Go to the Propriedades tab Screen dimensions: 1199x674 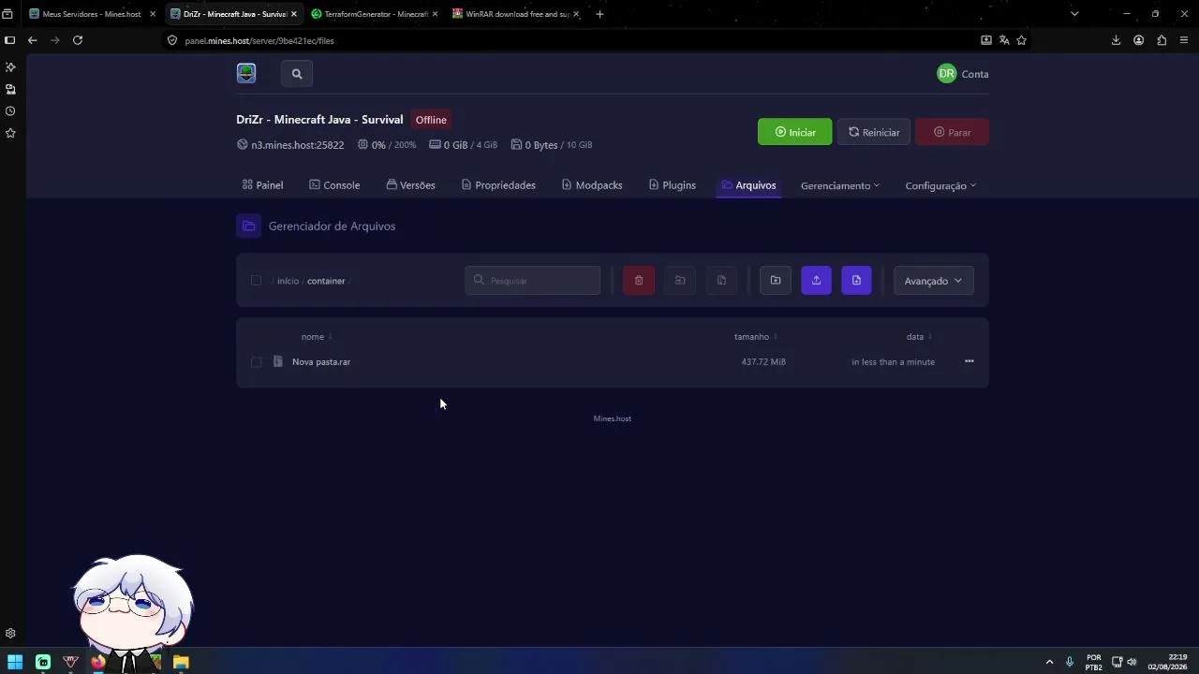tap(498, 185)
